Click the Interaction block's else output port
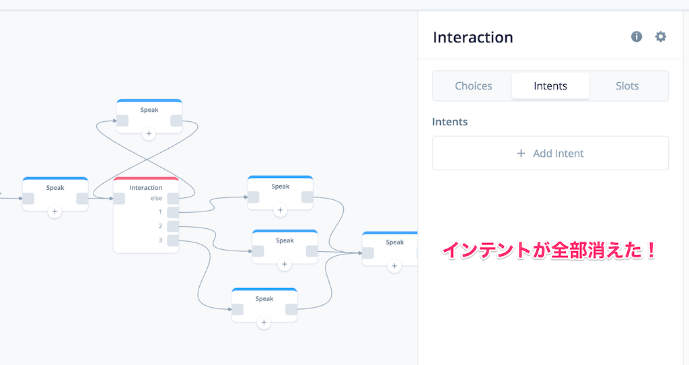Image resolution: width=689 pixels, height=365 pixels. pyautogui.click(x=173, y=198)
